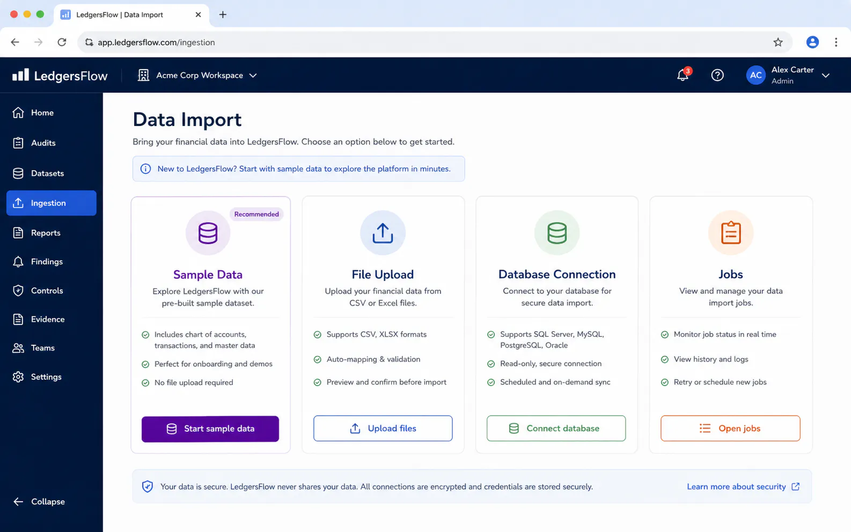
Task: Open Learn more about security link
Action: click(x=736, y=486)
